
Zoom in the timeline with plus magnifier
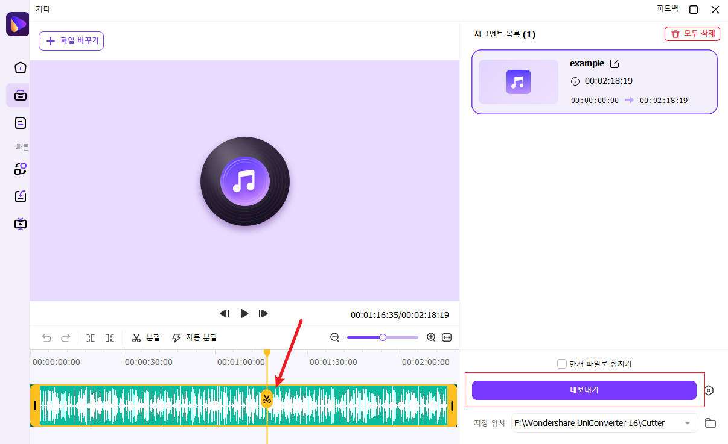point(431,337)
